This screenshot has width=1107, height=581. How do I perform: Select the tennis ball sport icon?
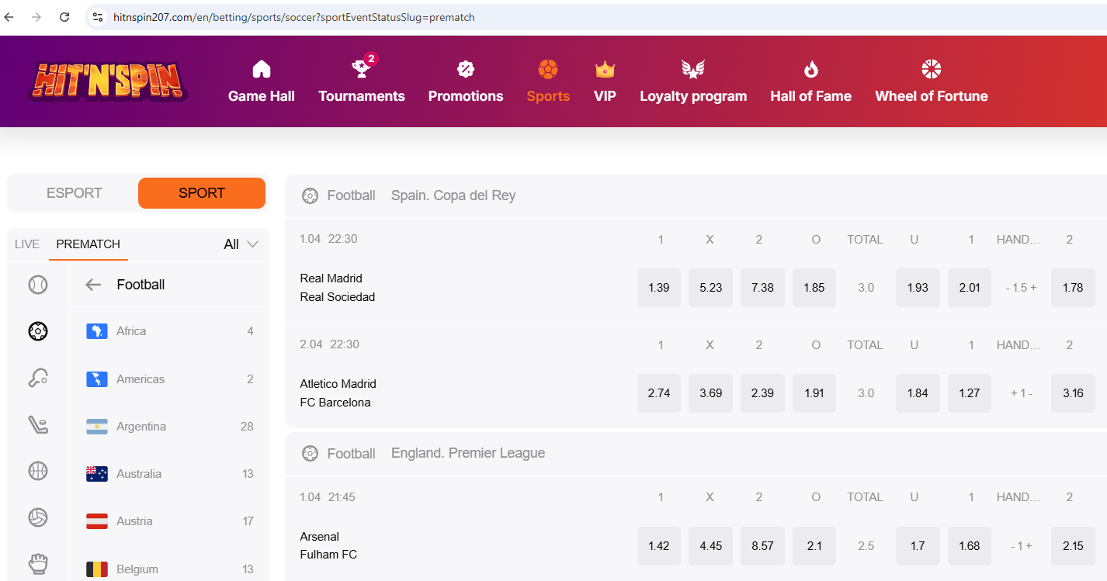pos(38,285)
